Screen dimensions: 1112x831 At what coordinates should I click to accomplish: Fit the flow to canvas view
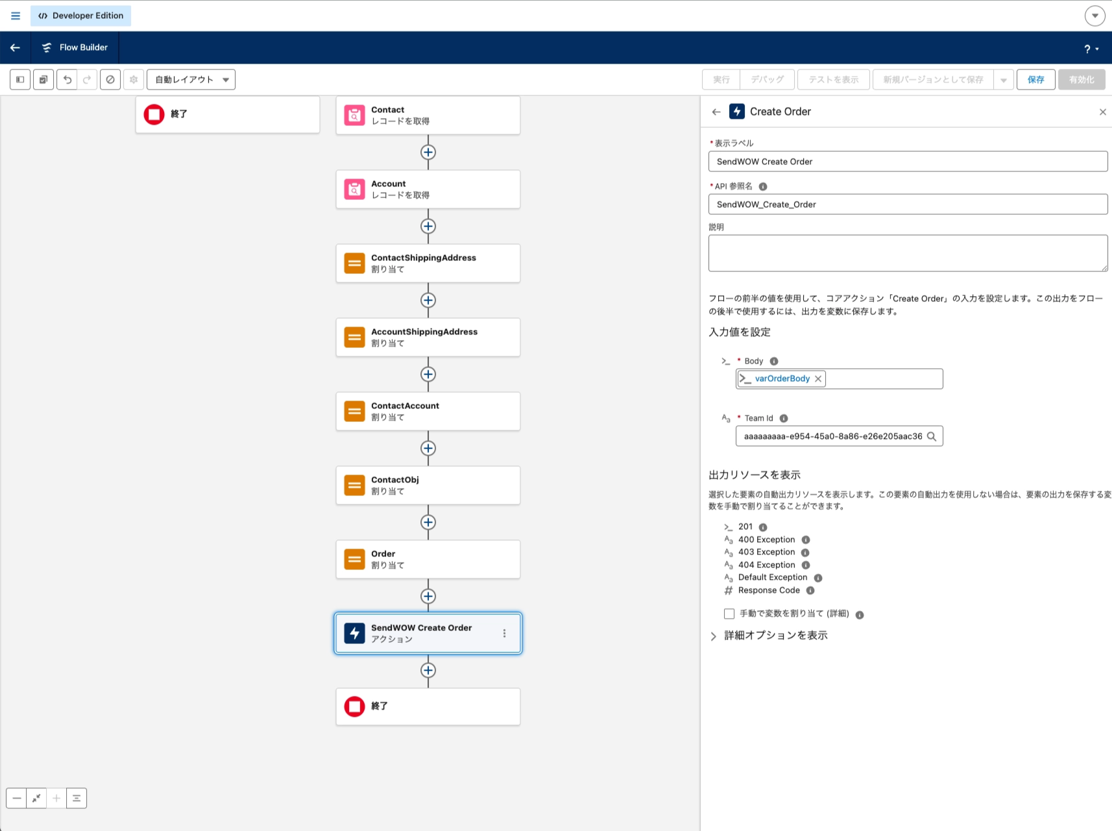pyautogui.click(x=36, y=798)
